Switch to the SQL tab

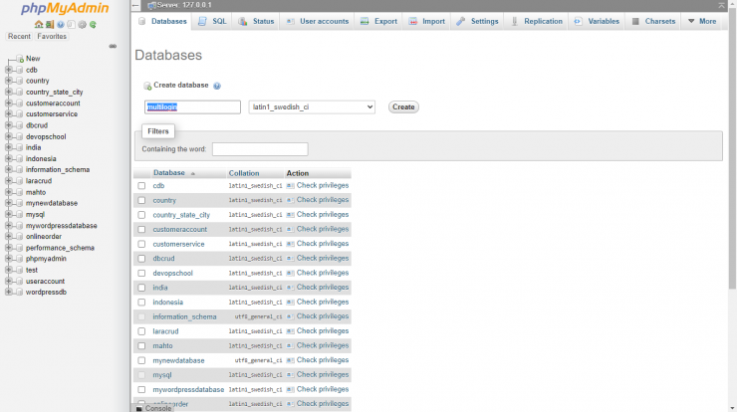212,21
